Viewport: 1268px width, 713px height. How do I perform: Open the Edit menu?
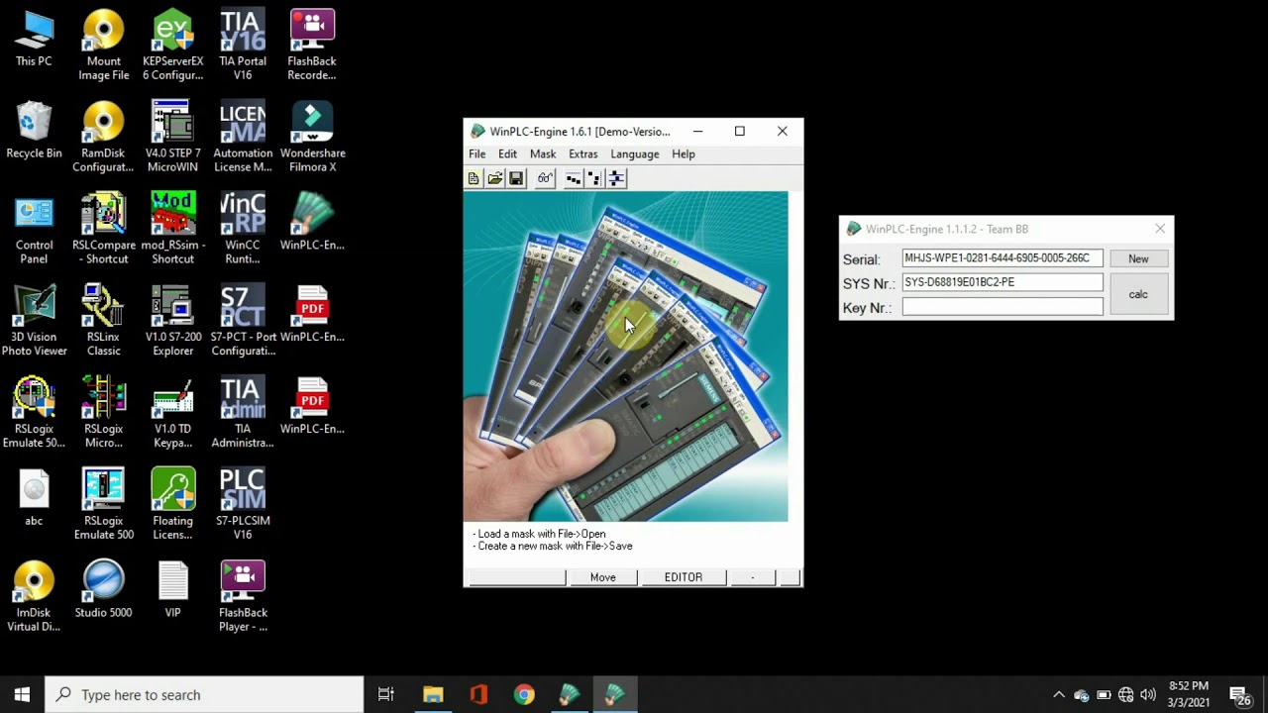click(507, 154)
